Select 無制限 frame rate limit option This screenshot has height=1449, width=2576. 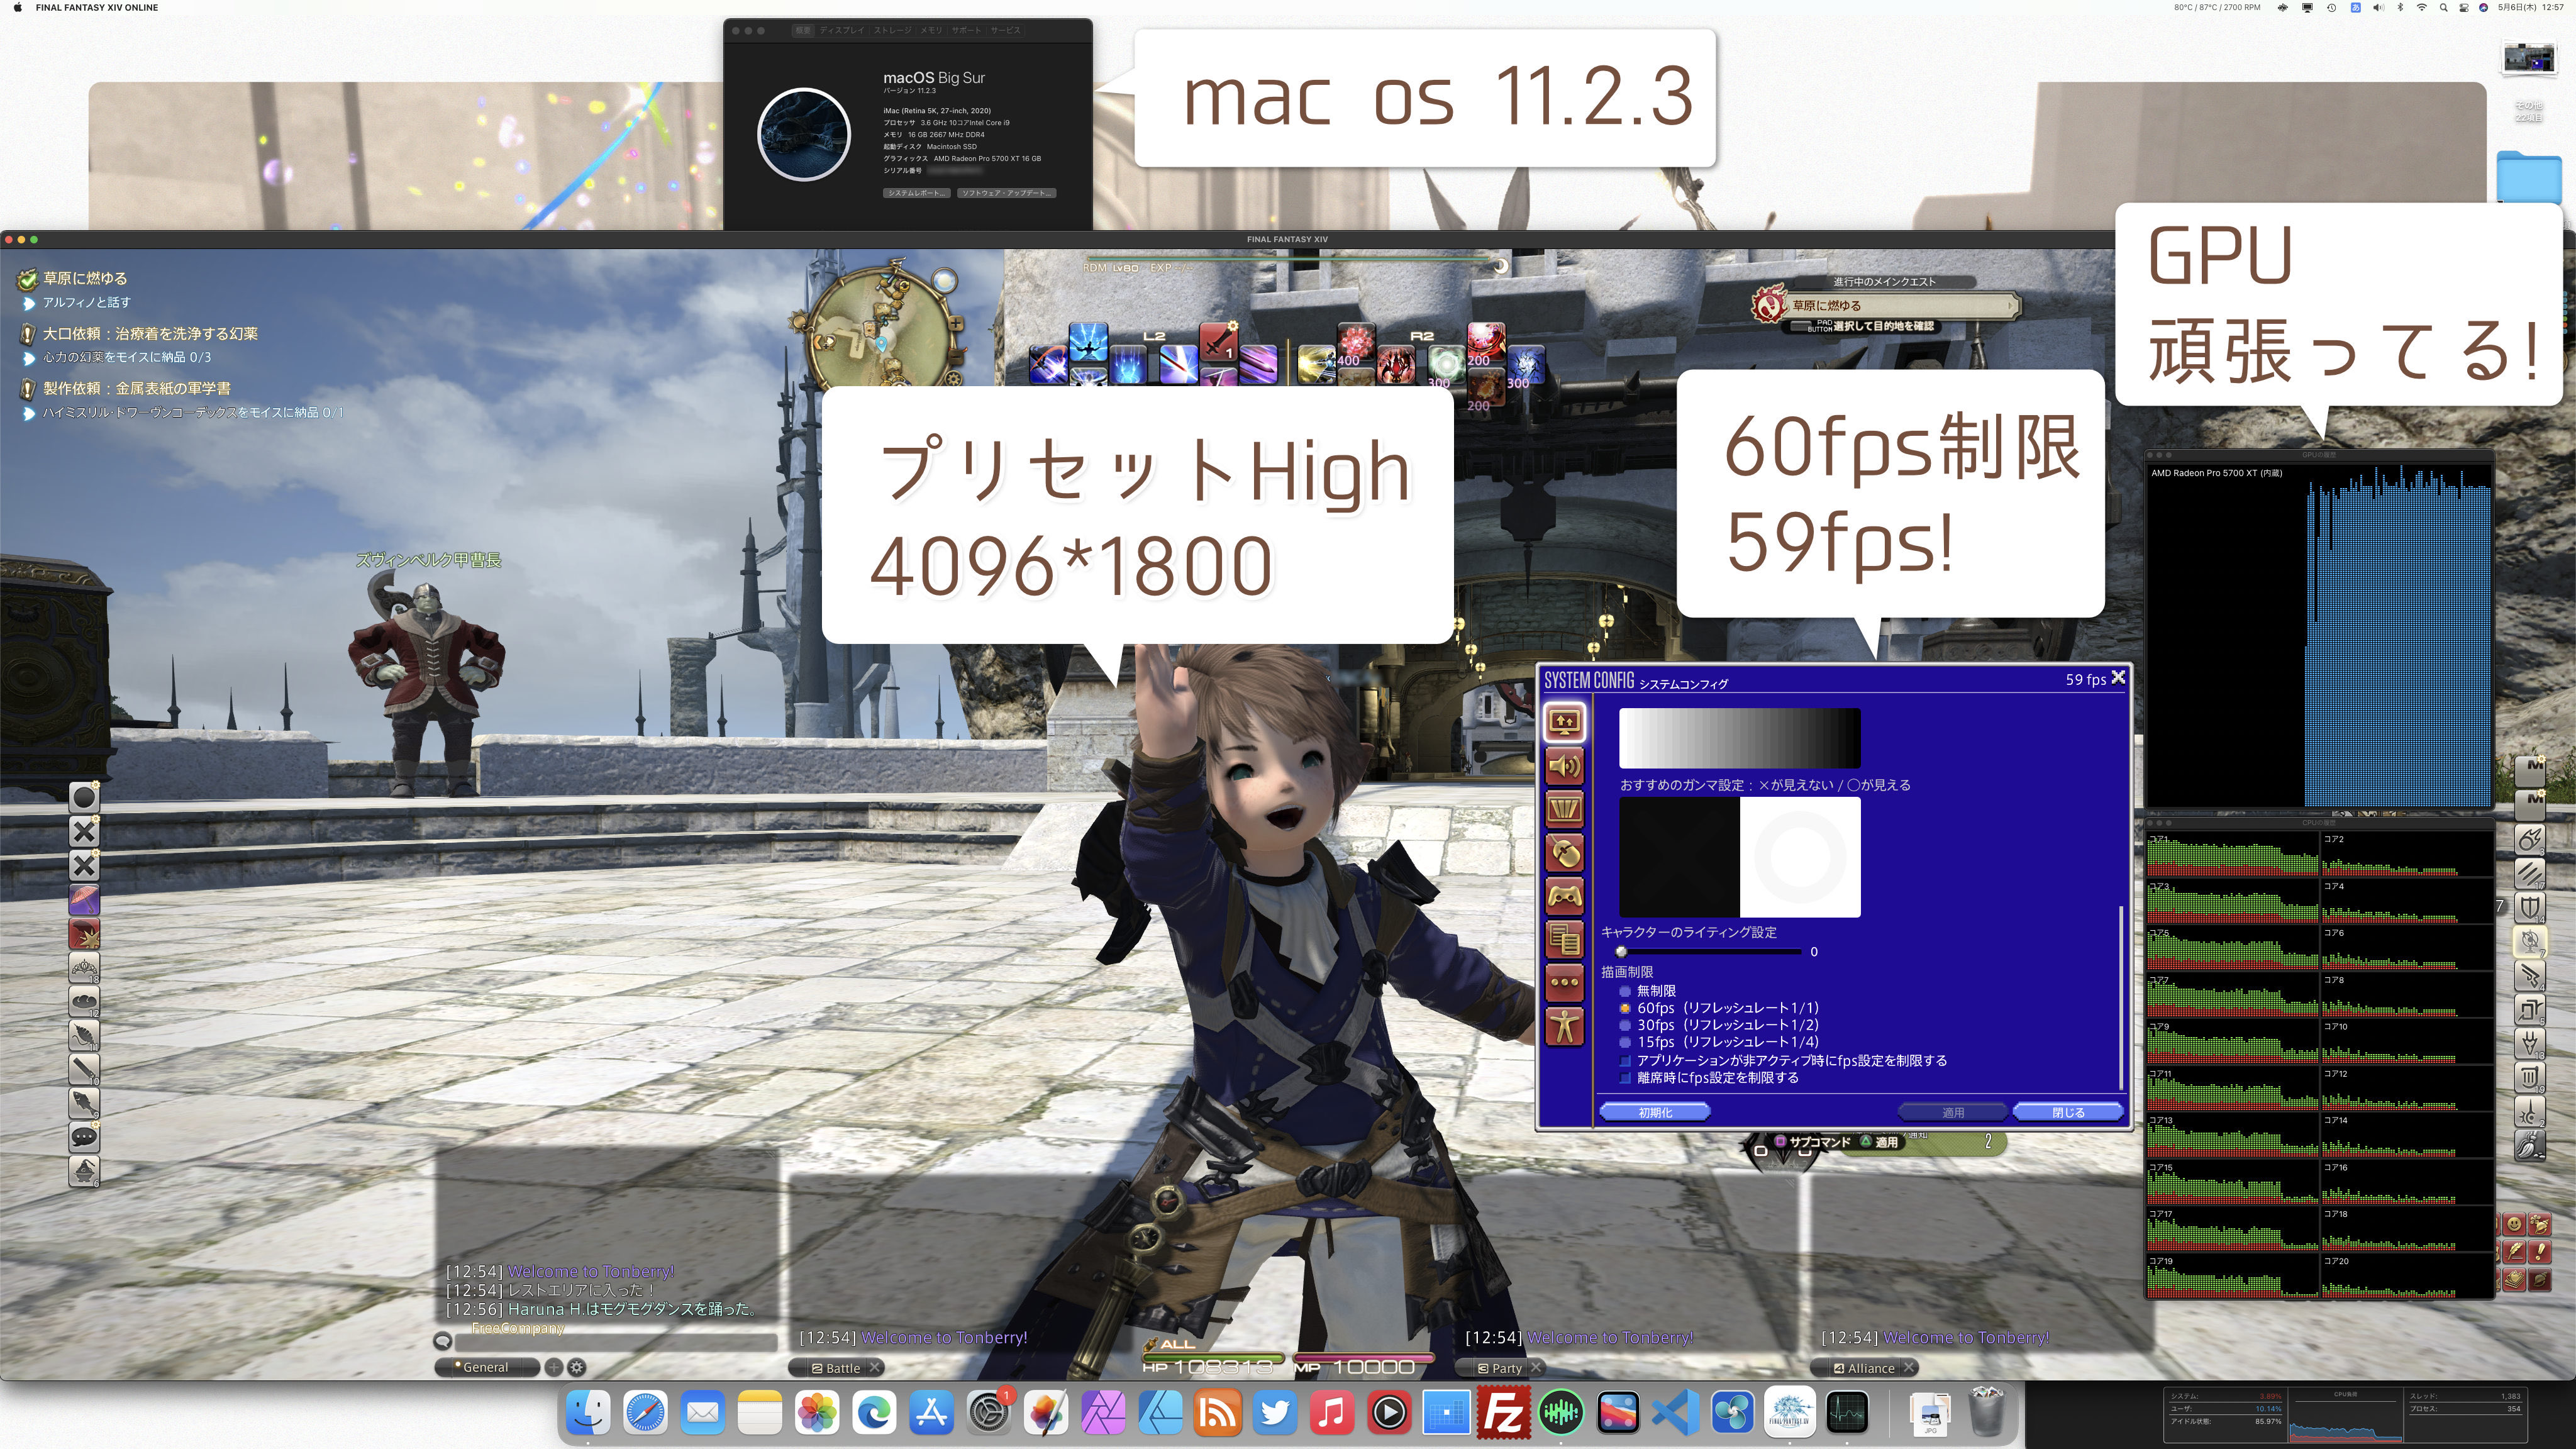pos(1648,990)
